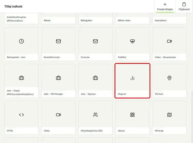
Task: Select the code brackets icon for HTML
Action: (x=22, y=115)
